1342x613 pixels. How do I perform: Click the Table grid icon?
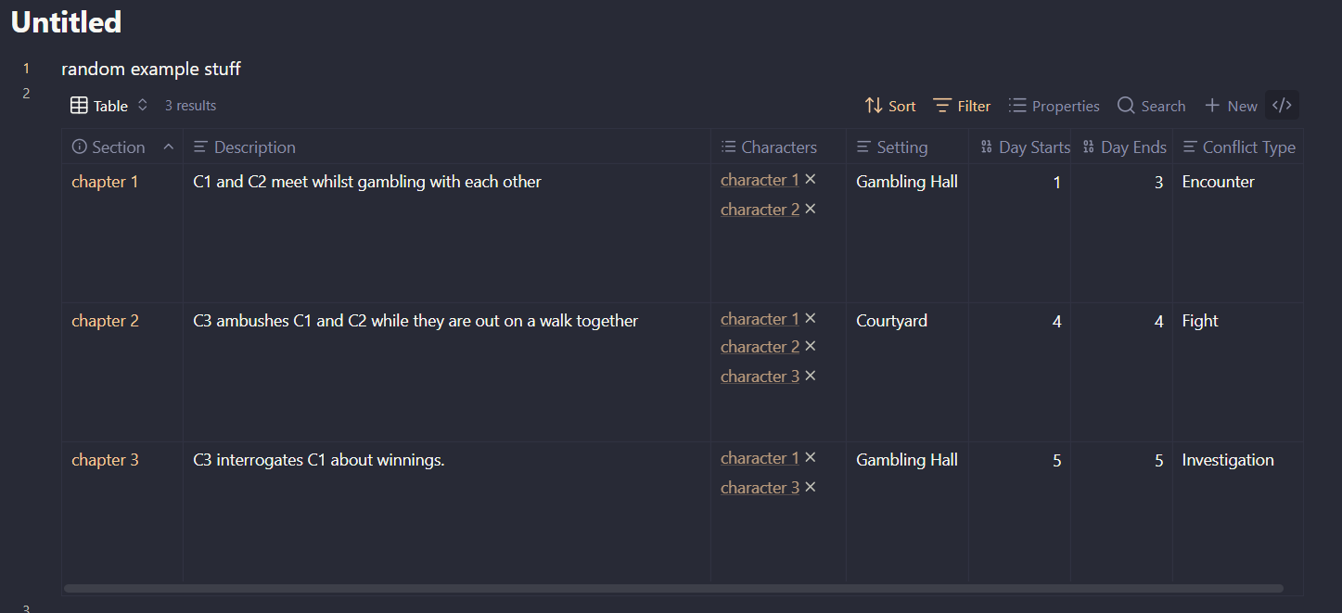(80, 106)
